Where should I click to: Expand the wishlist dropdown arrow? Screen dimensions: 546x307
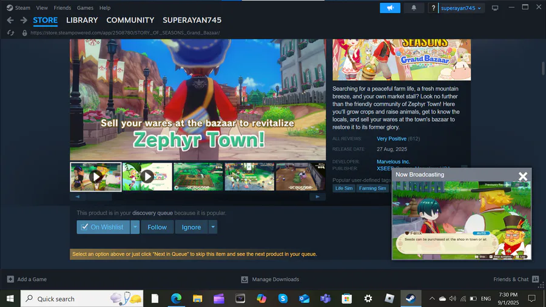point(135,227)
